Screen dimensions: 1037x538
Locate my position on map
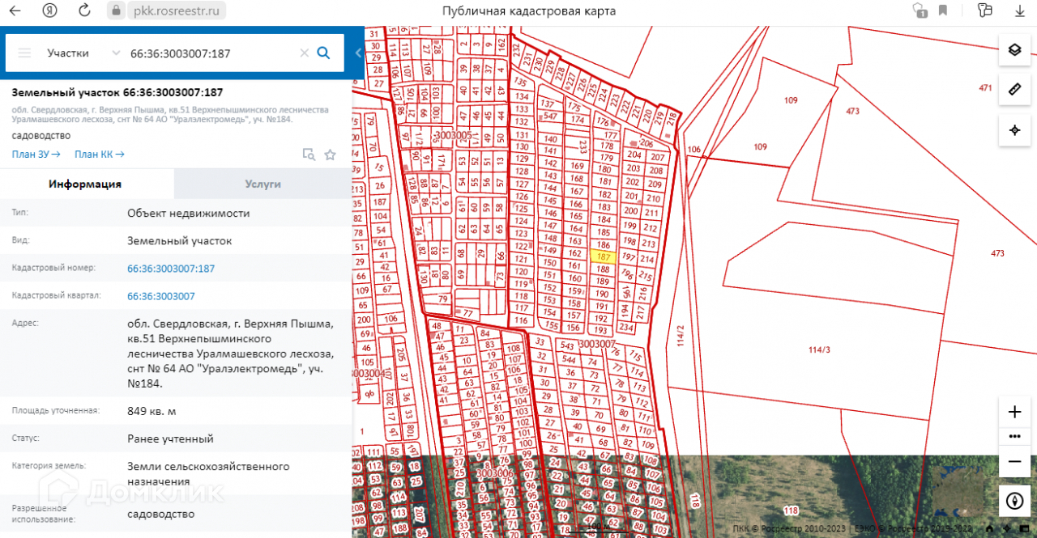click(1014, 129)
